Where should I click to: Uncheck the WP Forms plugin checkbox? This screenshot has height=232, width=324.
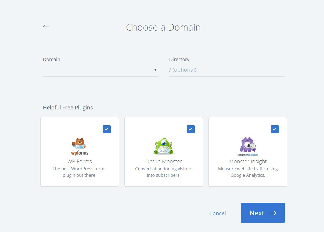pos(106,129)
